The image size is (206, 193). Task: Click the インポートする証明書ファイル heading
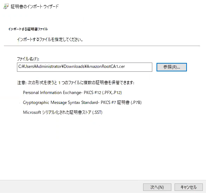coord(28,29)
